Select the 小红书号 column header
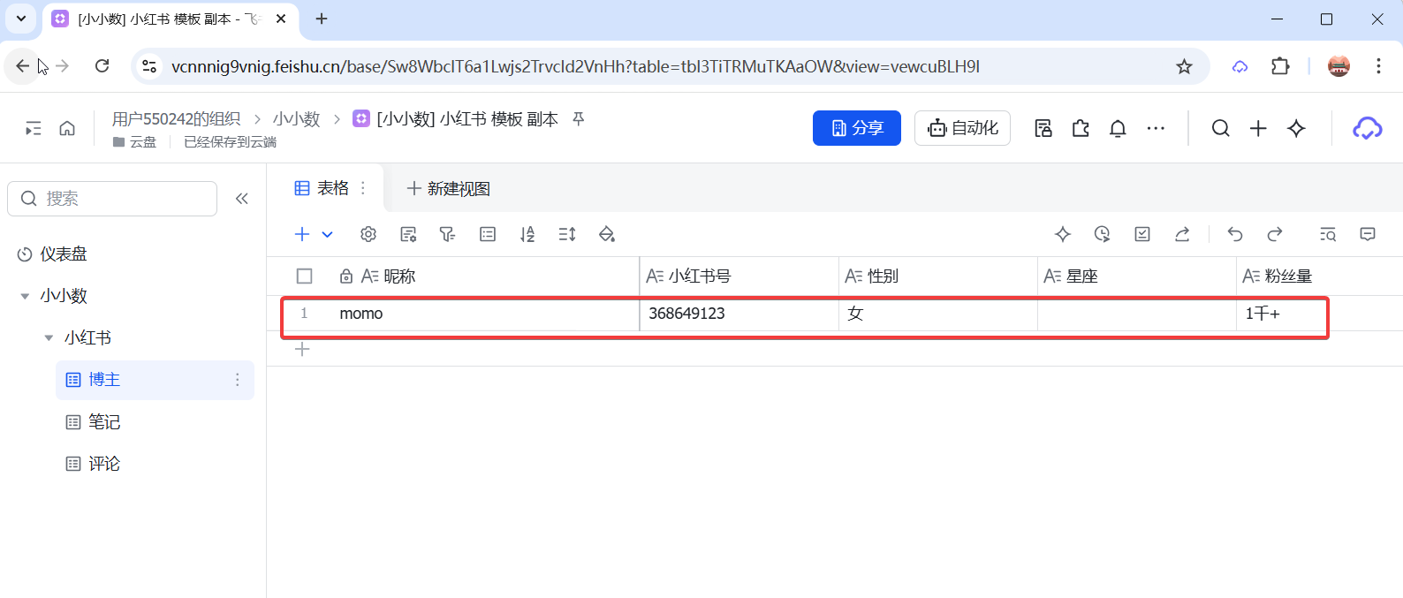 (739, 276)
